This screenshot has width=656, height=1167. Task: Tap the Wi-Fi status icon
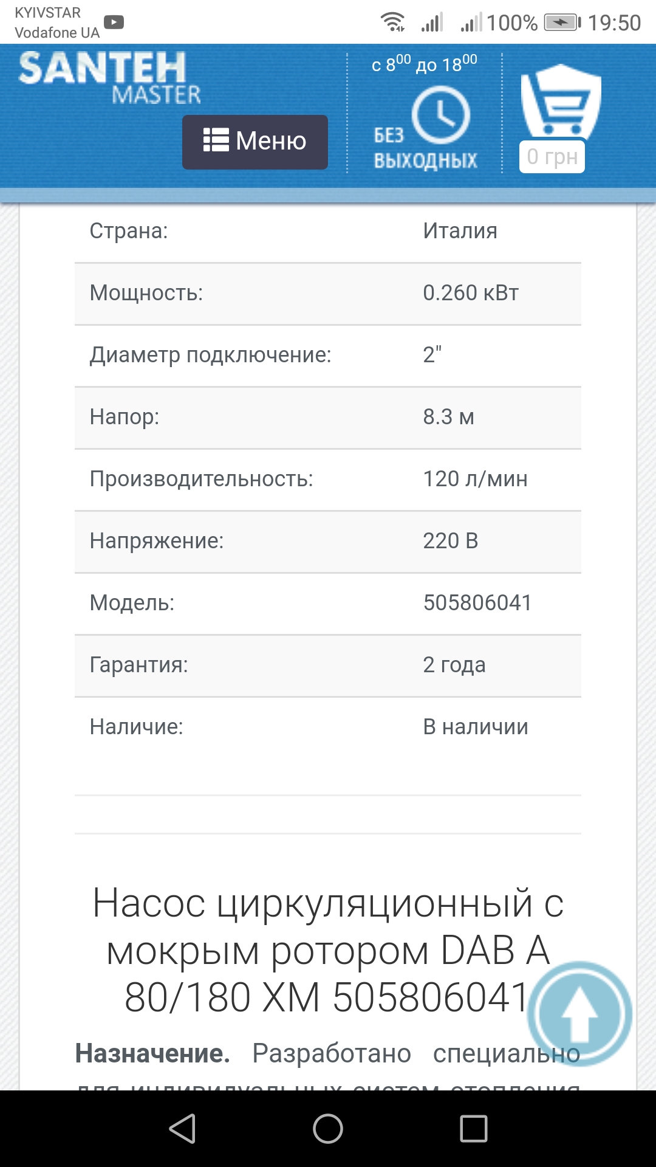[x=392, y=22]
